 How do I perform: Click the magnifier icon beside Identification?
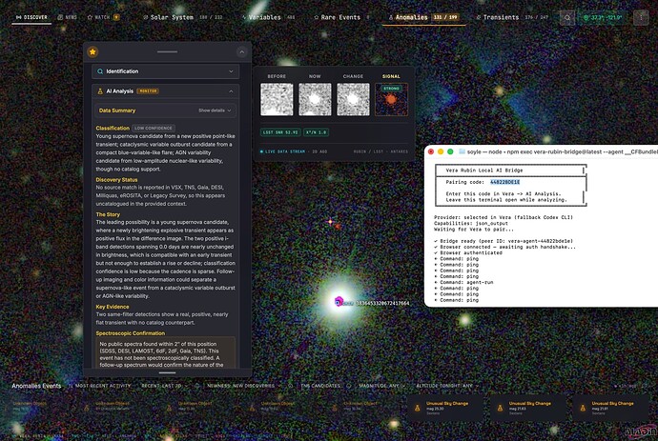(x=100, y=71)
